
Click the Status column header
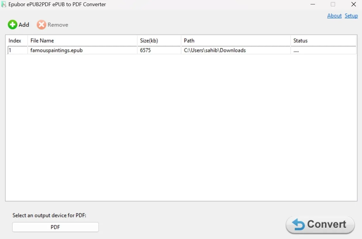click(300, 40)
